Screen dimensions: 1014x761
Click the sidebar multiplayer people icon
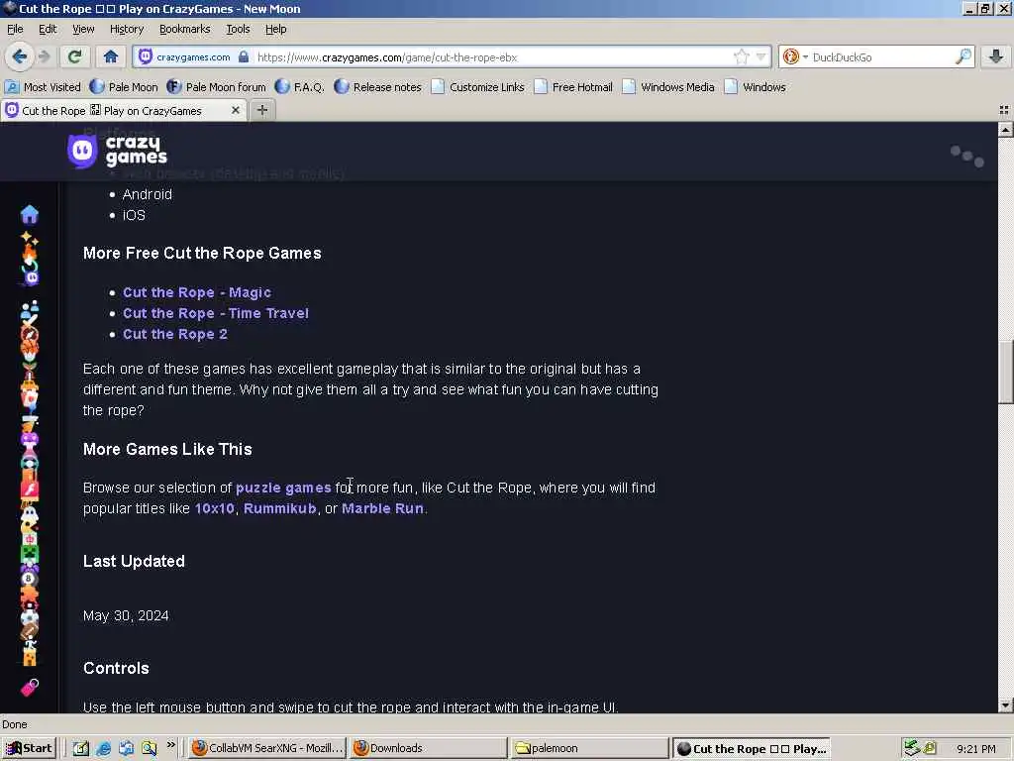tap(29, 310)
